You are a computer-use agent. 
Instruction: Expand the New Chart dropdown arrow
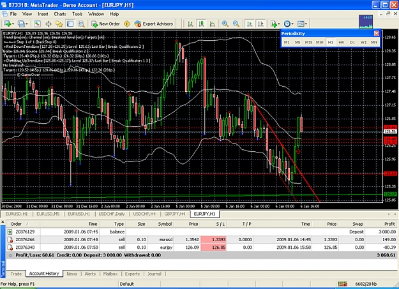[13, 24]
